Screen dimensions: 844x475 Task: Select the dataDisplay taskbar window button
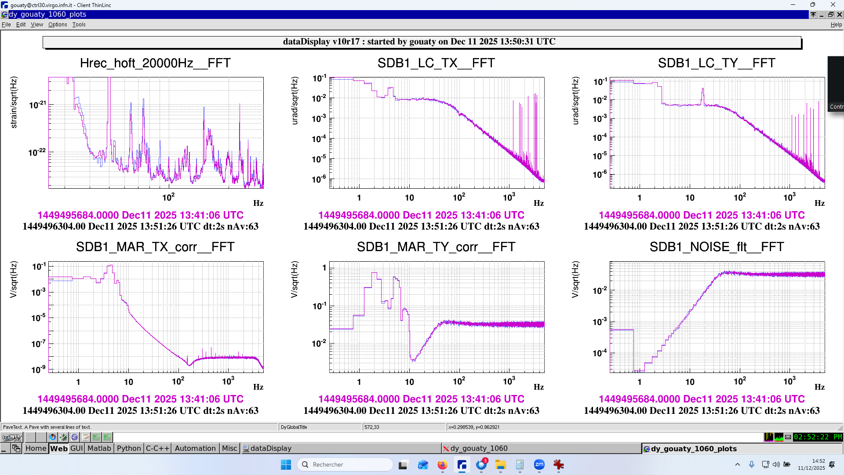(x=271, y=448)
